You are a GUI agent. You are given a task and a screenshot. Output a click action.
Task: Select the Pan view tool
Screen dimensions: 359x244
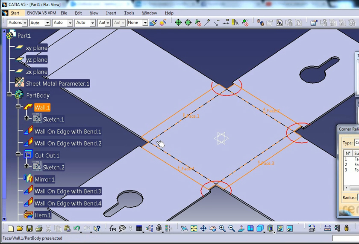click(x=203, y=229)
